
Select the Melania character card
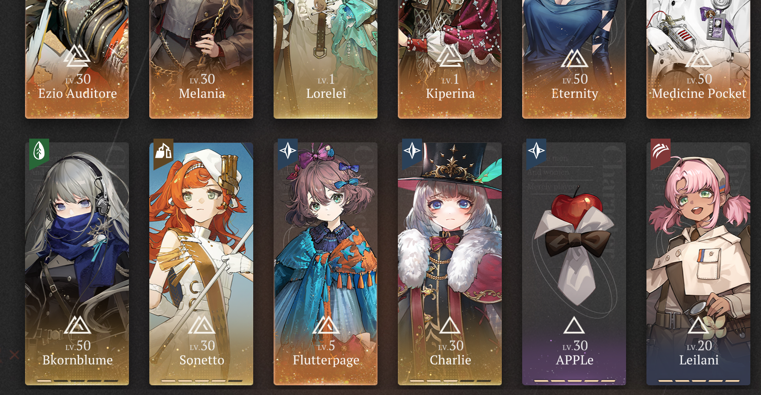(x=201, y=59)
